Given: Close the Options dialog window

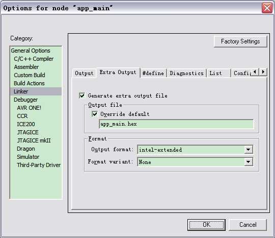Looking at the screenshot, I should click(267, 8).
